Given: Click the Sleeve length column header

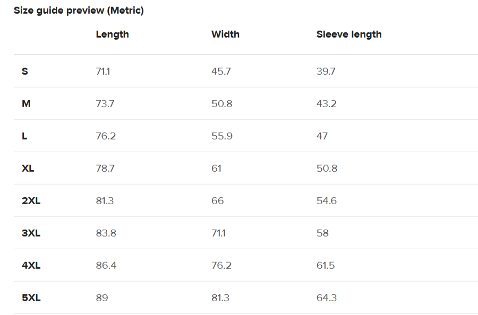Looking at the screenshot, I should pos(349,34).
